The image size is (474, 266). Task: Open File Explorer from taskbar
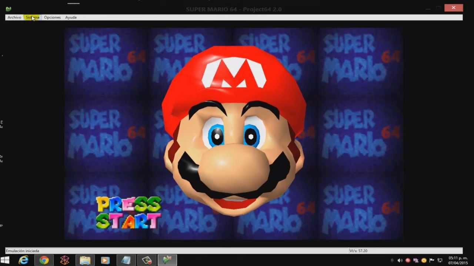click(85, 260)
